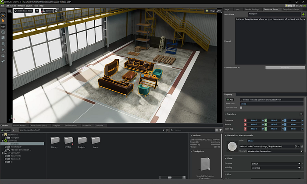
Task: Click the content browser filter icon
Action: tap(220, 131)
